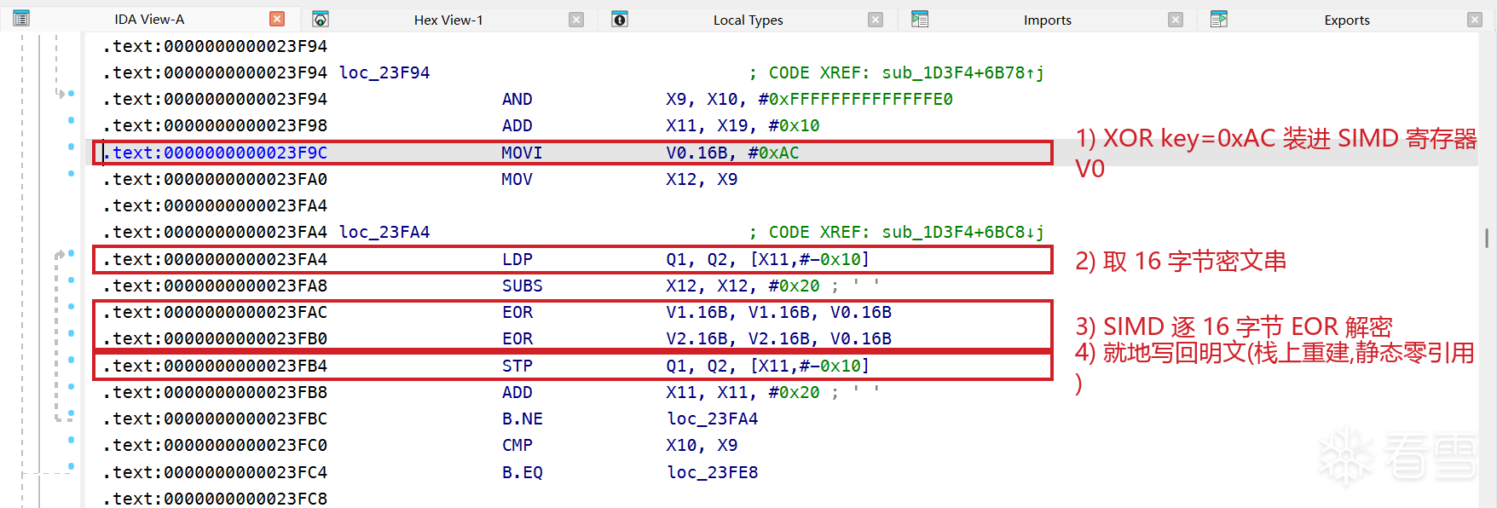1497x508 pixels.
Task: Follow xref sub_1D3F4+6B78↑j
Action: 962,72
